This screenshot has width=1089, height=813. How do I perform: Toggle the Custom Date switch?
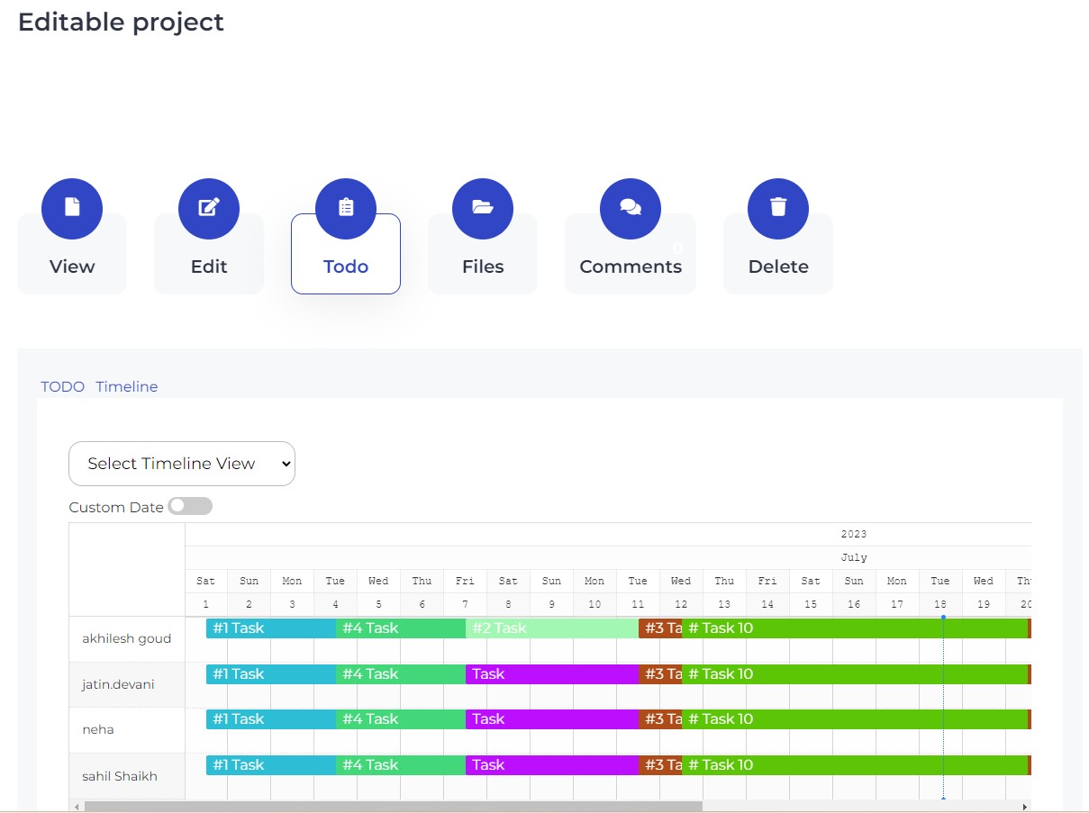click(x=190, y=506)
